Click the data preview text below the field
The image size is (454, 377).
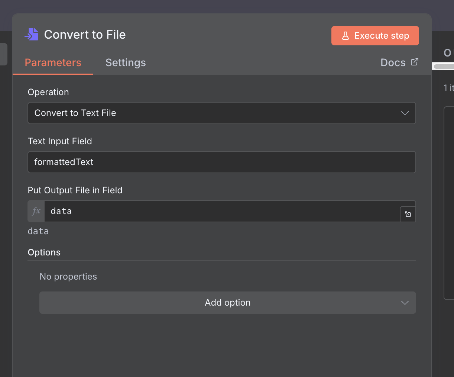point(38,231)
